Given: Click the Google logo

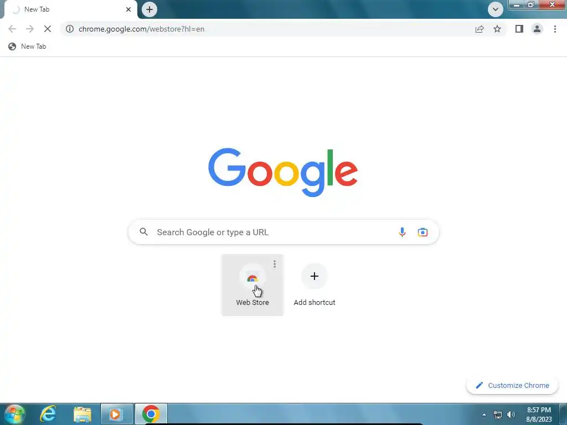Looking at the screenshot, I should click(x=283, y=172).
